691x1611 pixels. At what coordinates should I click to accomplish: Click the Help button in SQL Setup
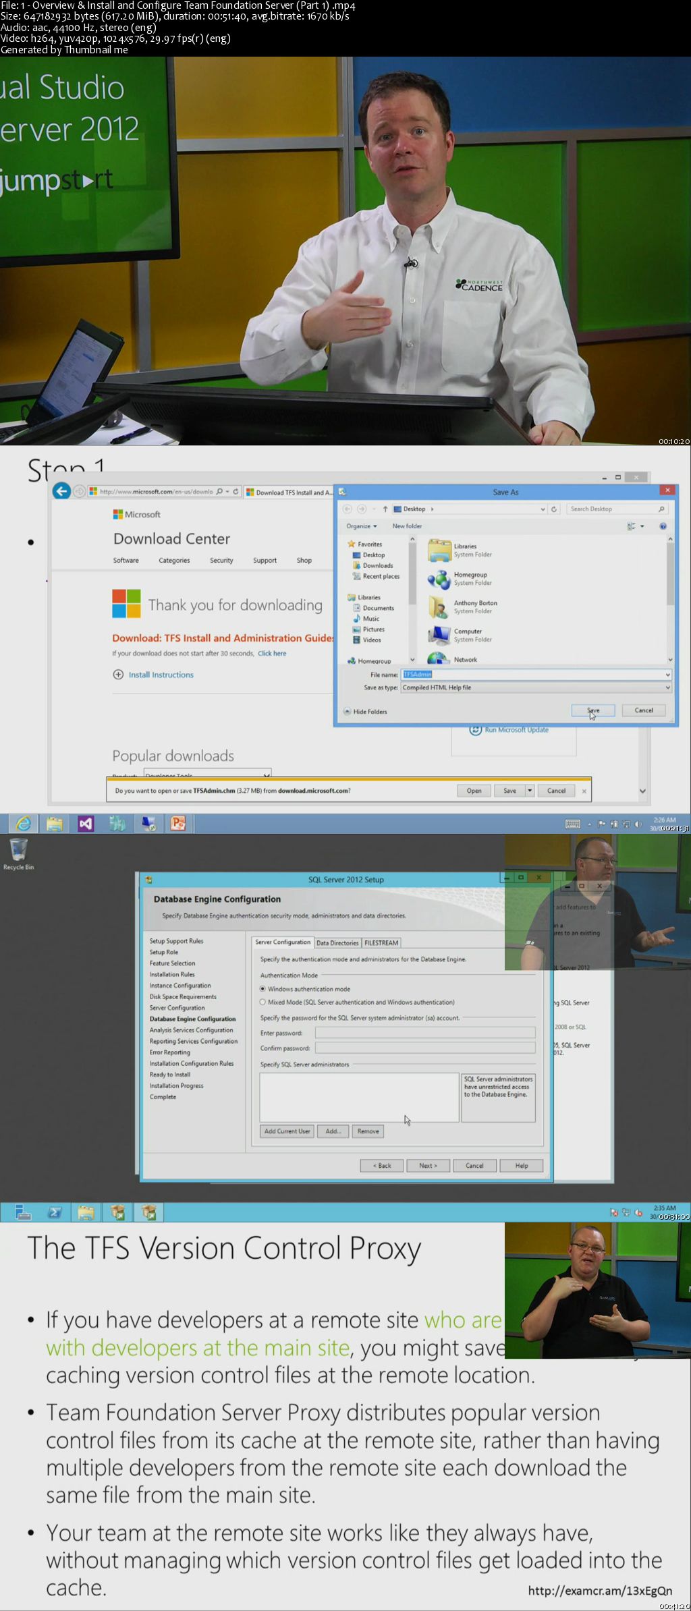click(x=522, y=1166)
